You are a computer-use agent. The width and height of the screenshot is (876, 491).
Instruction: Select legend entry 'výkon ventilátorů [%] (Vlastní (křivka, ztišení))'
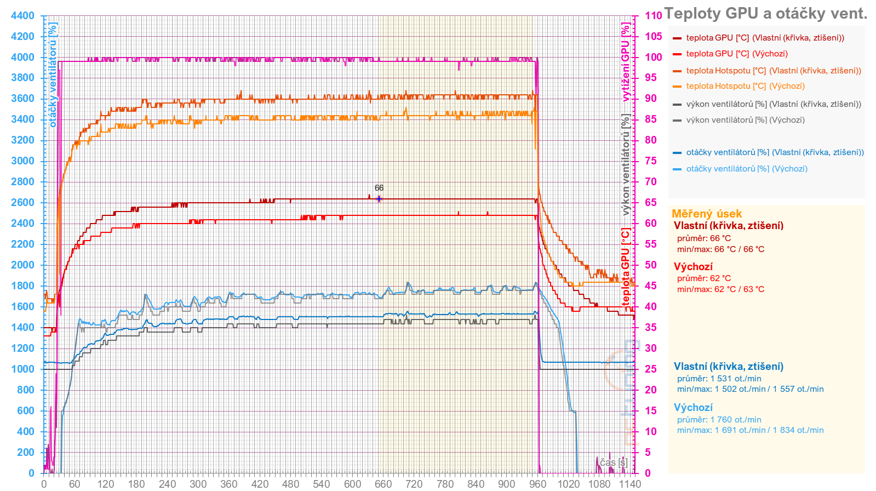click(774, 104)
